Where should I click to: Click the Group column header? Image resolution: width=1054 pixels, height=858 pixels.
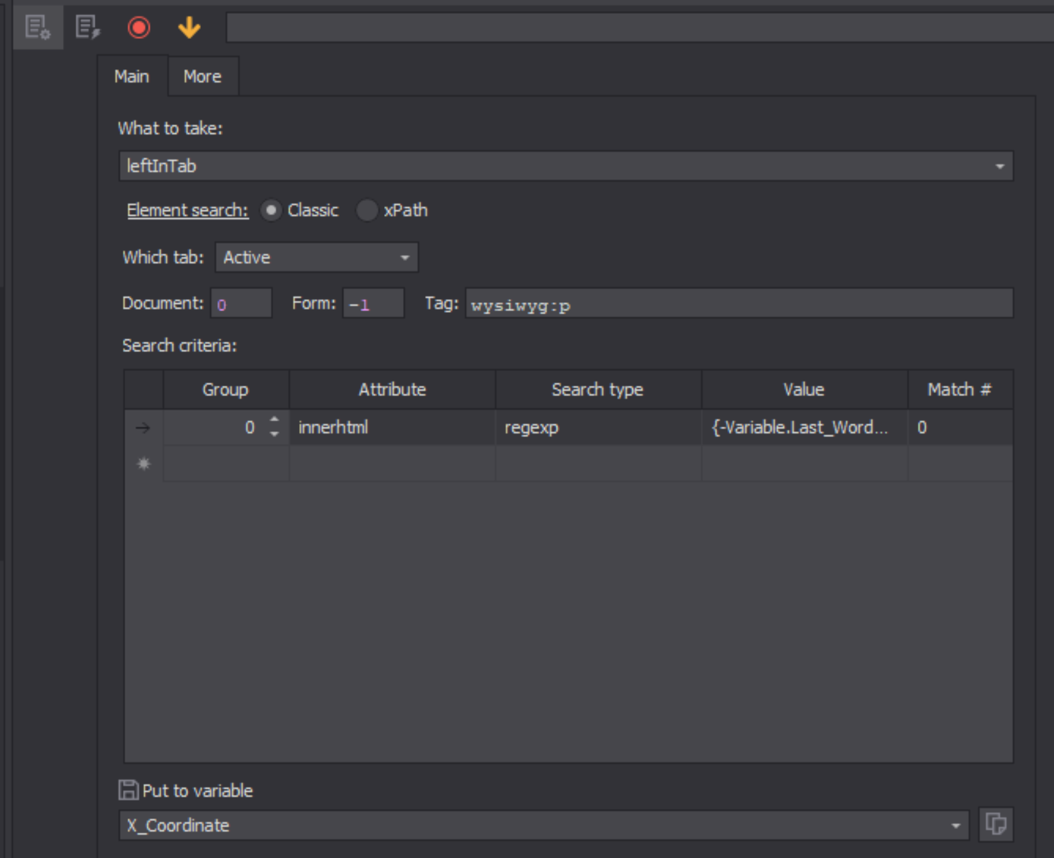pyautogui.click(x=226, y=390)
